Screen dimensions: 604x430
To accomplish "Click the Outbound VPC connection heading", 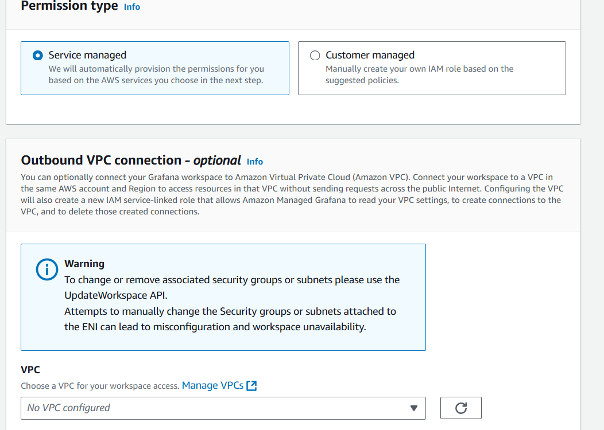I will coord(131,160).
